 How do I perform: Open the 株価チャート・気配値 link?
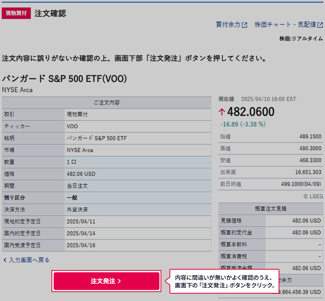289,25
